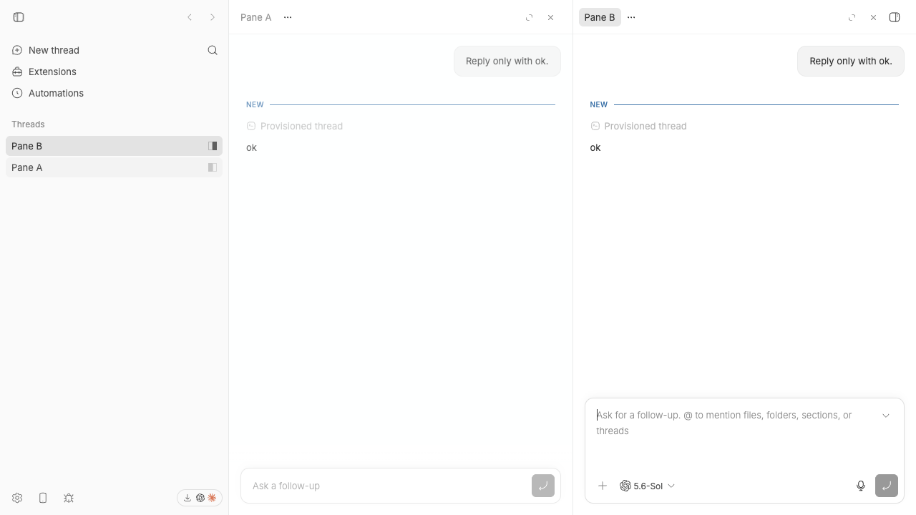Click split-pane icon on Pane B thread row
The image size is (916, 515).
click(213, 146)
